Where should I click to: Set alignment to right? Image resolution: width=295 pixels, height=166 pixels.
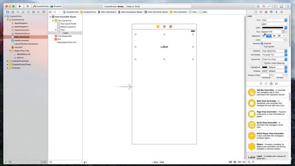pyautogui.click(x=274, y=36)
